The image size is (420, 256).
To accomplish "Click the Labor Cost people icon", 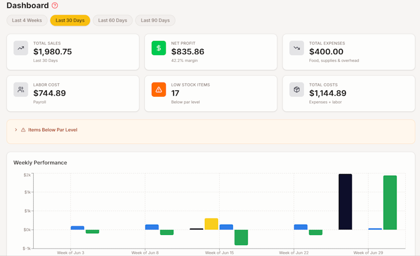I will (21, 89).
